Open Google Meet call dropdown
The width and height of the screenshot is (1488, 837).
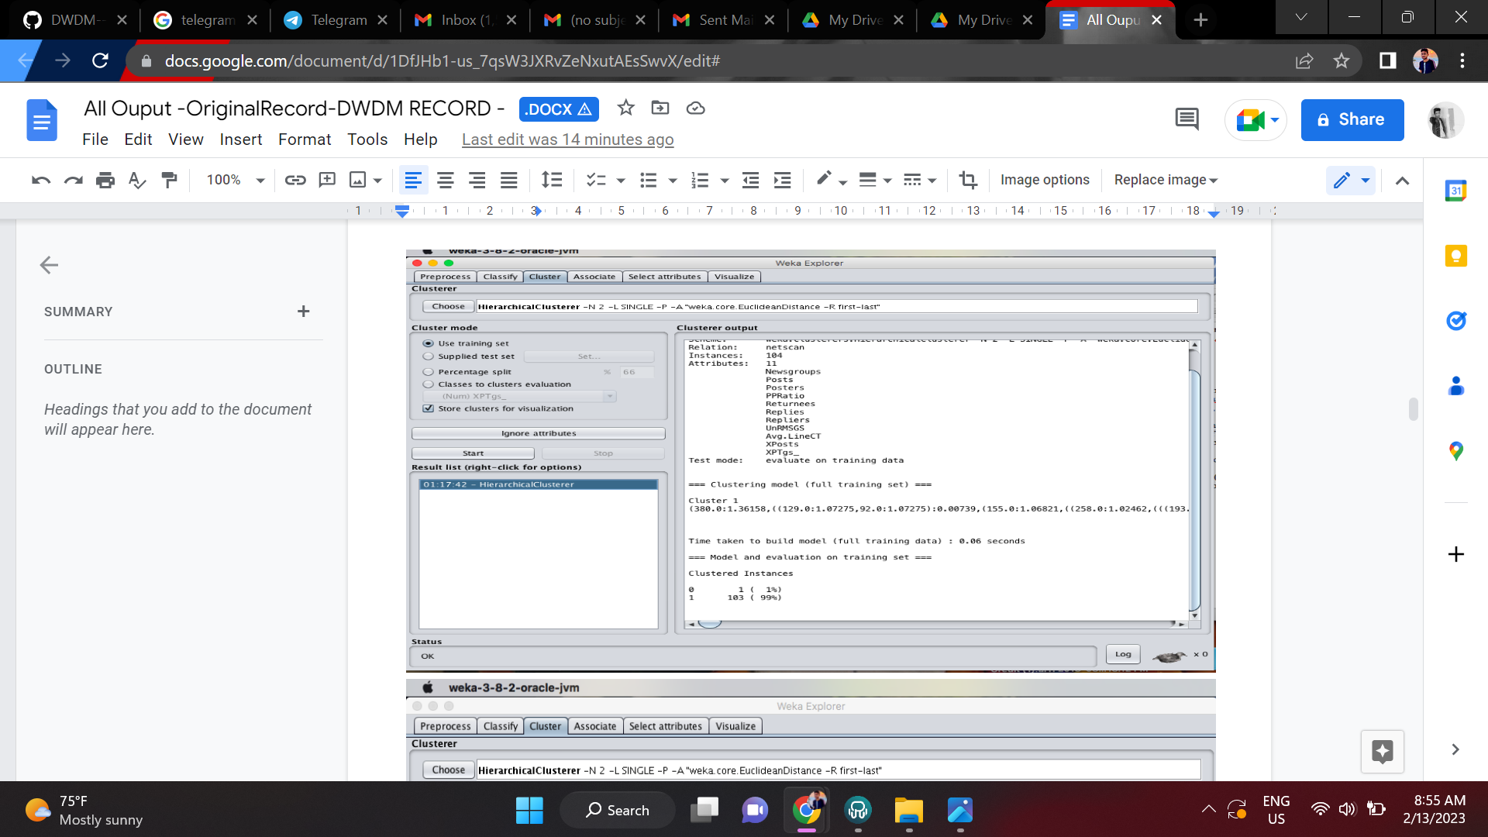[1275, 120]
